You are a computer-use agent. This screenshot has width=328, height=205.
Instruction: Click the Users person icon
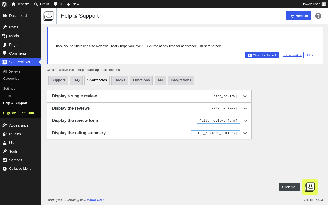click(x=5, y=143)
